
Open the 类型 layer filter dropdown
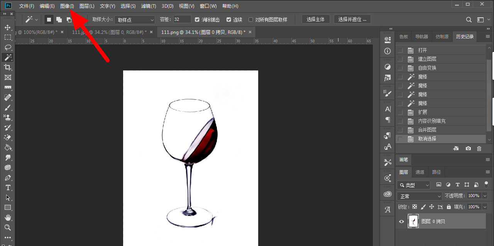click(x=414, y=185)
